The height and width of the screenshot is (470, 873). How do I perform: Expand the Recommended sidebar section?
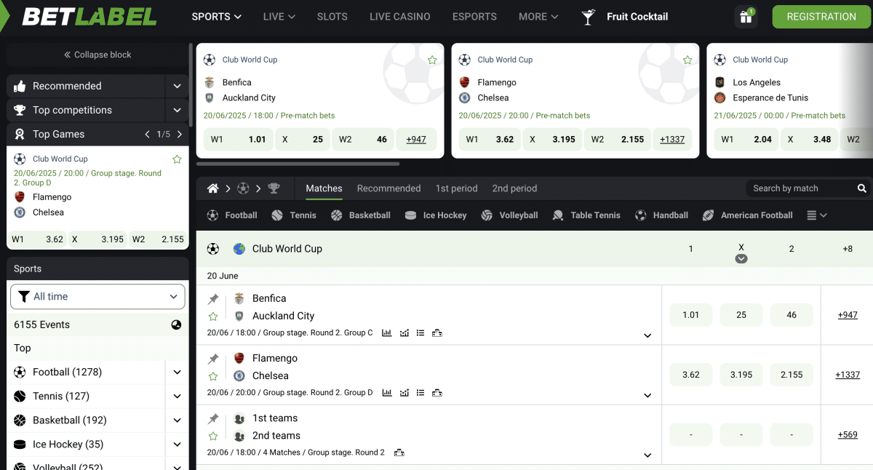(177, 86)
